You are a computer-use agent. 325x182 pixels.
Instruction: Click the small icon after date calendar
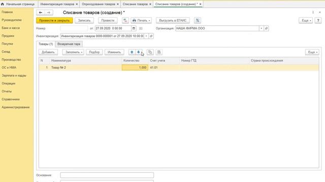[141, 28]
